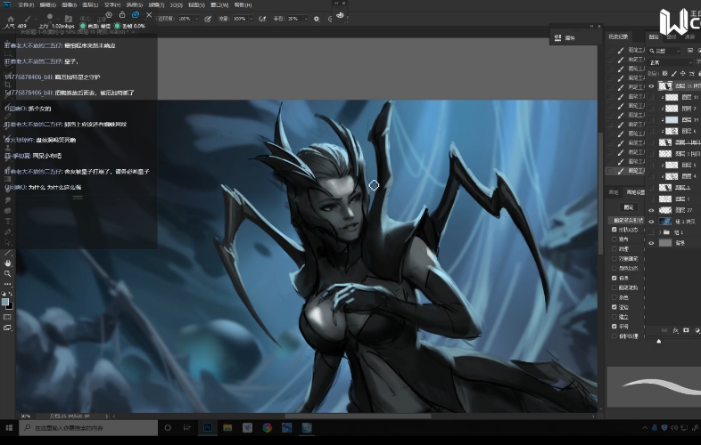Open the layer filter 类型 dropdown
This screenshot has width=701, height=445.
[x=664, y=51]
